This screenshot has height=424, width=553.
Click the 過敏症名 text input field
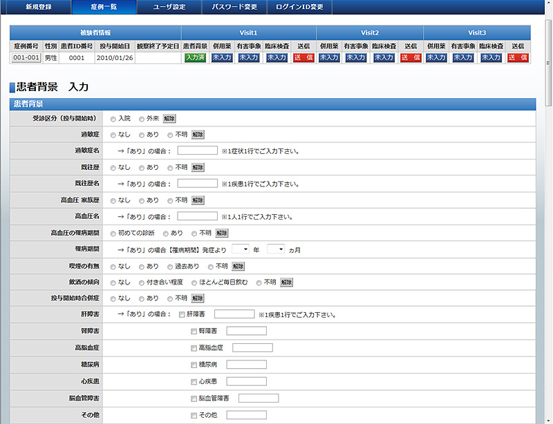198,151
